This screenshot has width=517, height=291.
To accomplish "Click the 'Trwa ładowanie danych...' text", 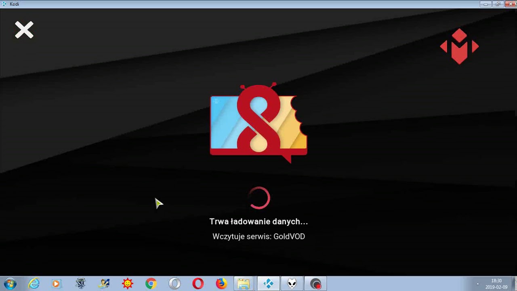I will pos(258,221).
